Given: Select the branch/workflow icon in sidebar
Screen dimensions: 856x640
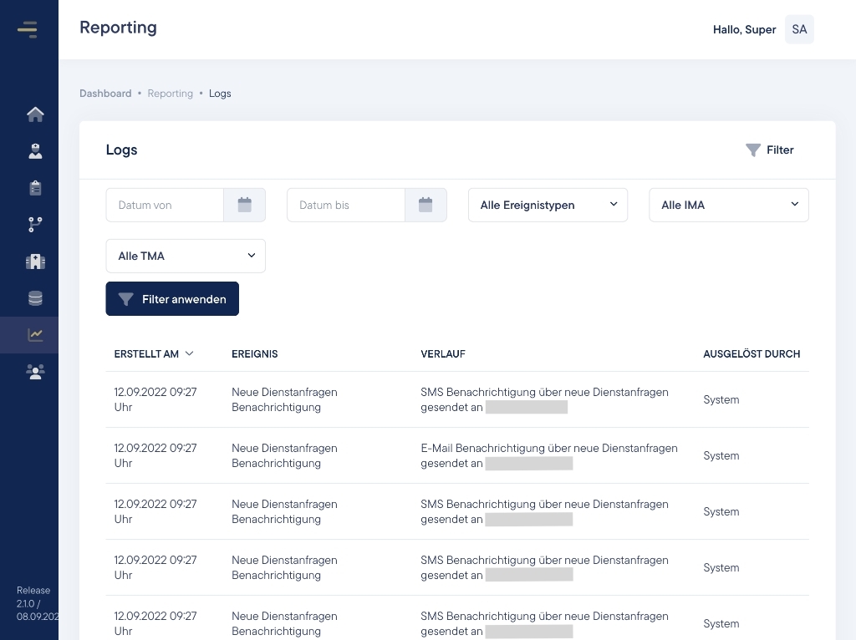Looking at the screenshot, I should click(x=35, y=225).
